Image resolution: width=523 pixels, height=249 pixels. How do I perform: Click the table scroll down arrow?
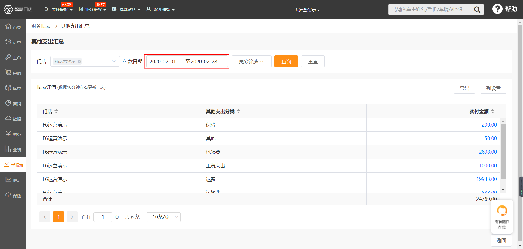503,190
